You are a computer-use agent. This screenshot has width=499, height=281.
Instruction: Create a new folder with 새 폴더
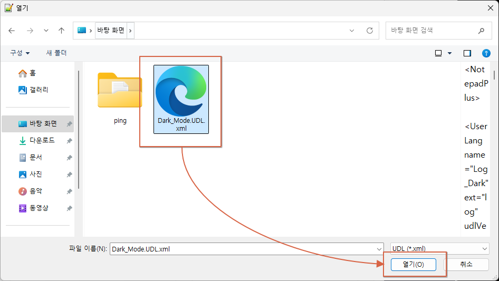pos(56,53)
